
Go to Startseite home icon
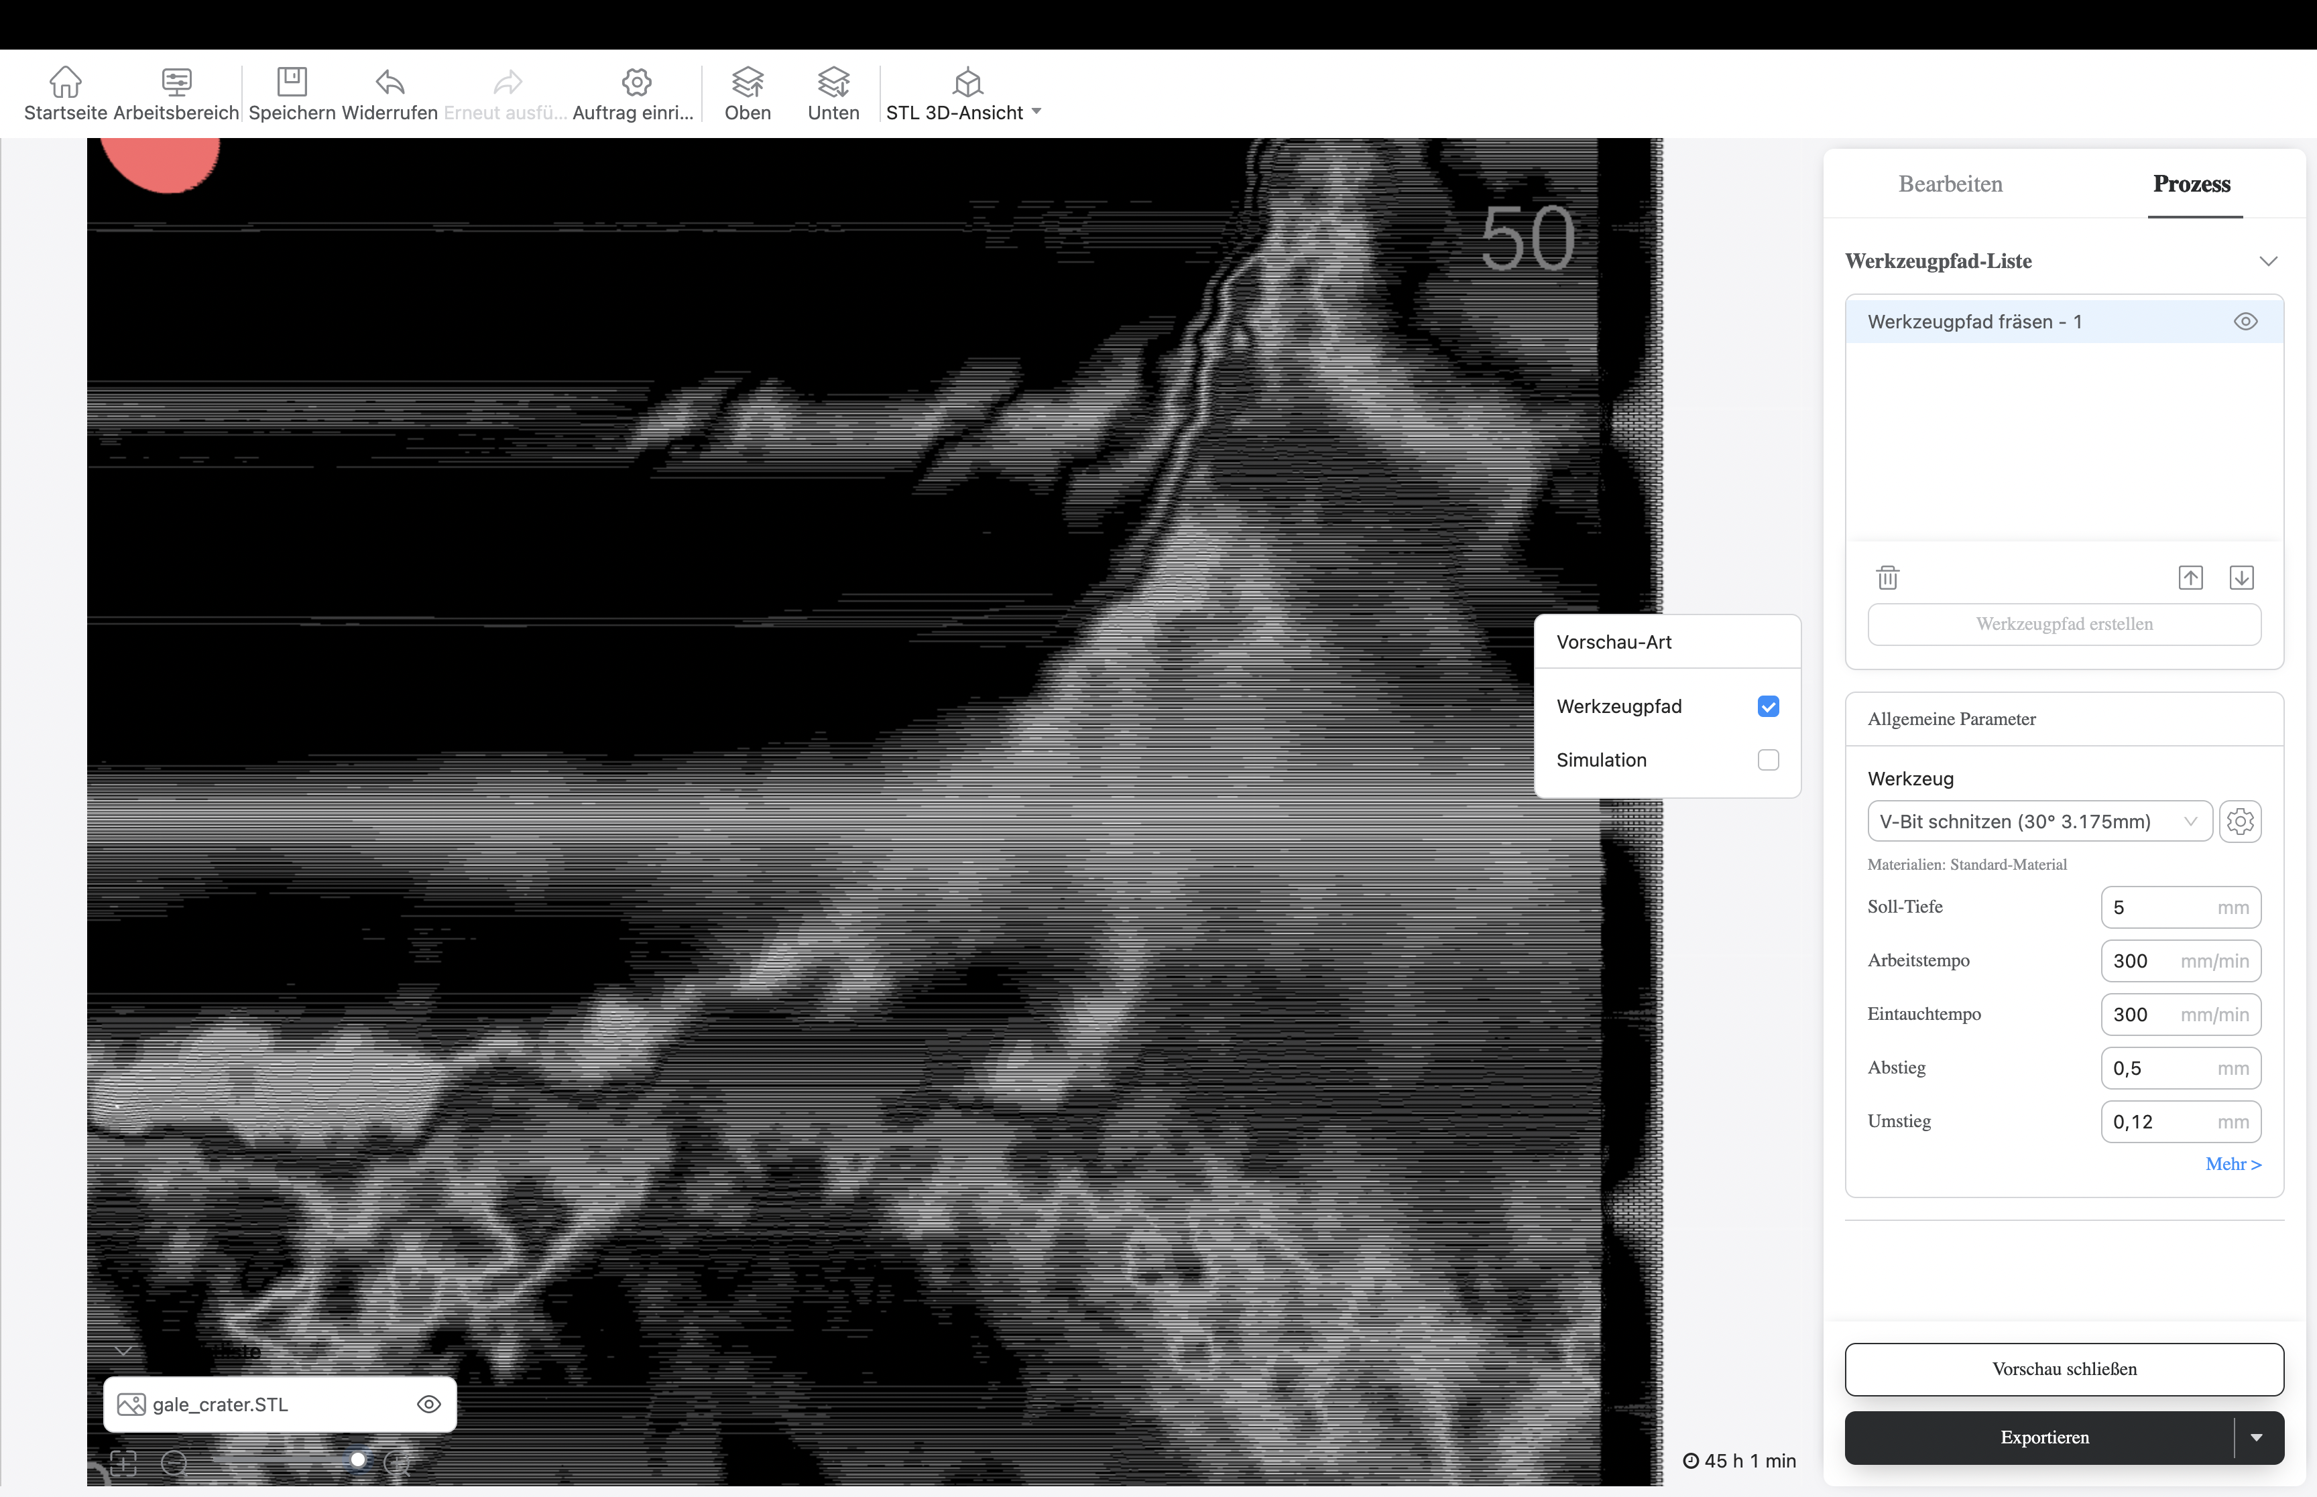tap(65, 82)
